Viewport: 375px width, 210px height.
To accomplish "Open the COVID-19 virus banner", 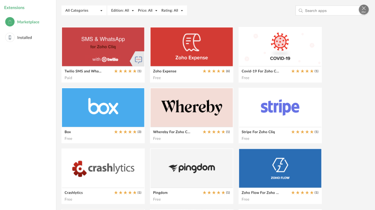I will [x=280, y=47].
